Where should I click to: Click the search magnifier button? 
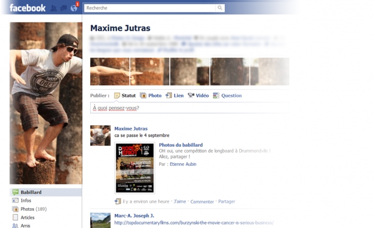click(x=220, y=8)
